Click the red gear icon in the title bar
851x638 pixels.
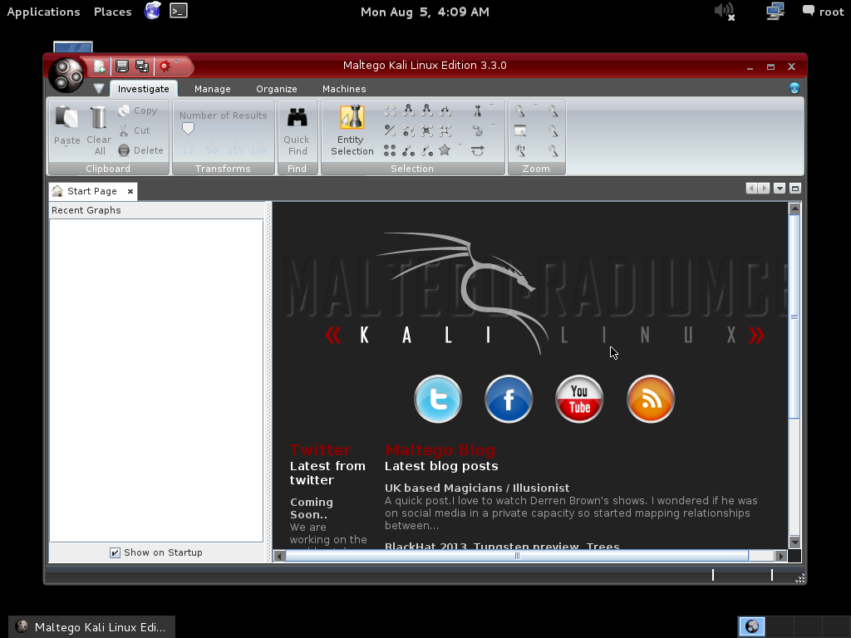click(165, 66)
